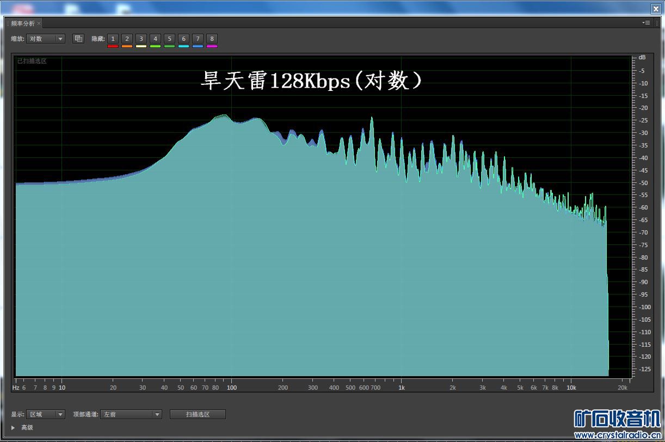
Task: Toggle hold button 5
Action: [x=169, y=39]
